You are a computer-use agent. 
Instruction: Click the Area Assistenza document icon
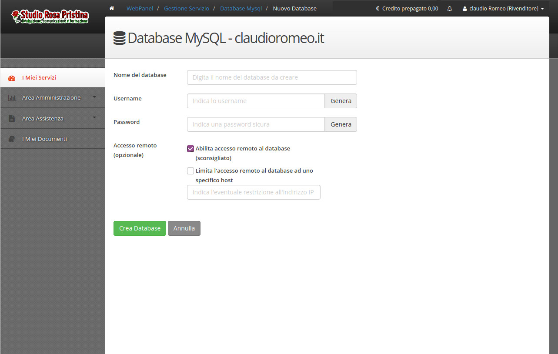[x=12, y=118]
